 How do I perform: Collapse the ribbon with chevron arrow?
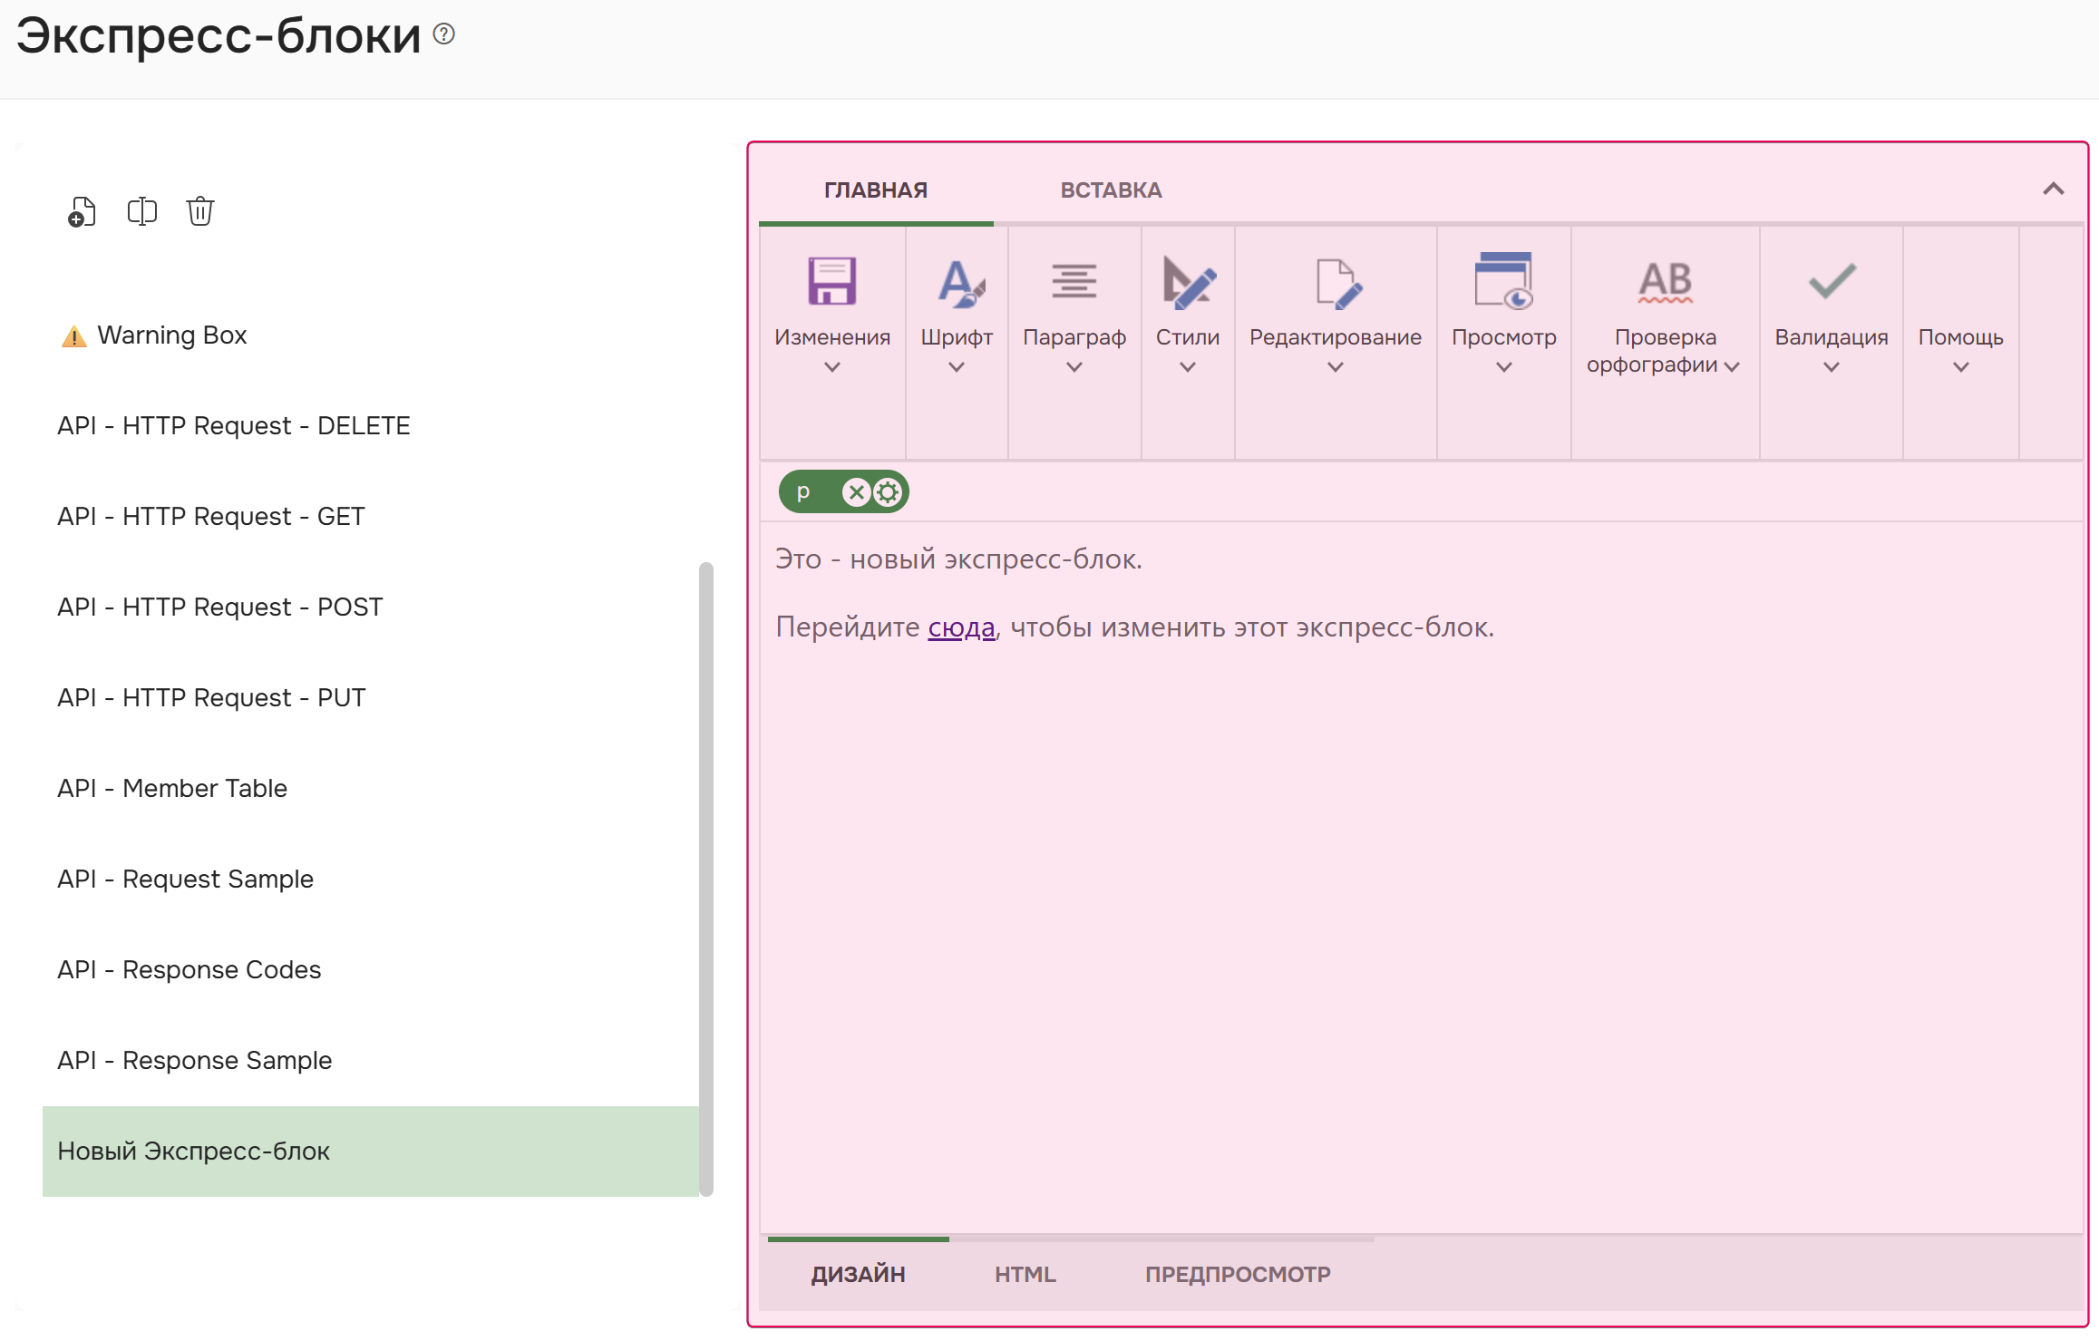click(2053, 189)
